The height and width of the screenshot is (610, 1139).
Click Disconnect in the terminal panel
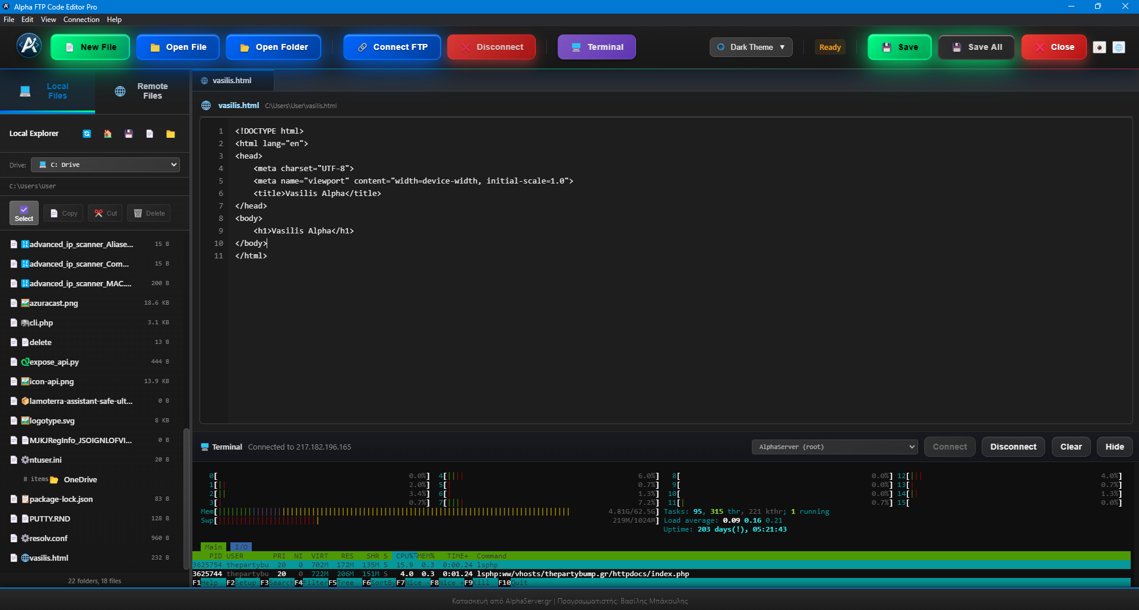click(1013, 446)
